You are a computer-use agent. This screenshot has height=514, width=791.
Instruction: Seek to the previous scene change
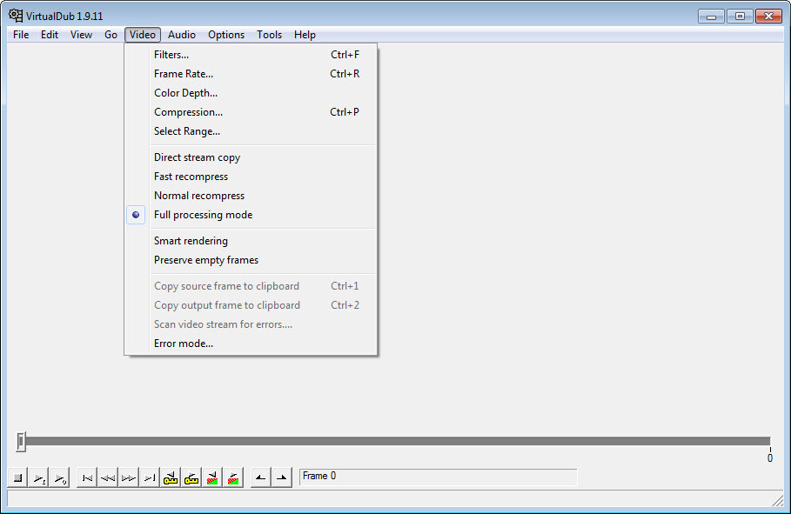click(212, 477)
